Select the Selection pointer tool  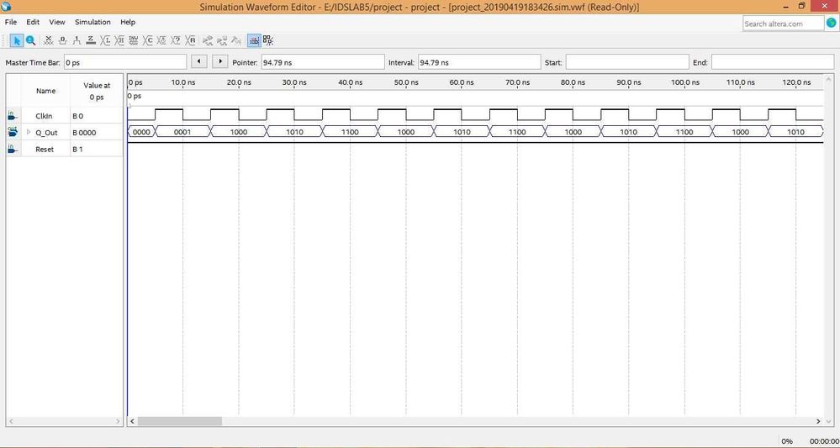pos(17,40)
